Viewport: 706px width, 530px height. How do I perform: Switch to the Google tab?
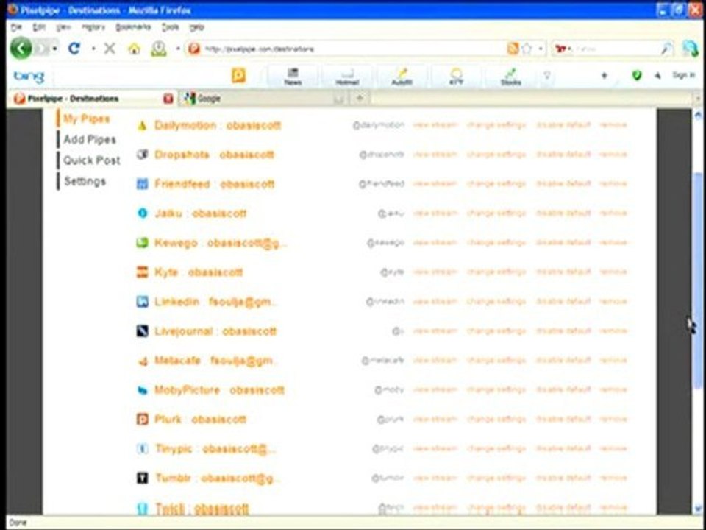pyautogui.click(x=263, y=98)
